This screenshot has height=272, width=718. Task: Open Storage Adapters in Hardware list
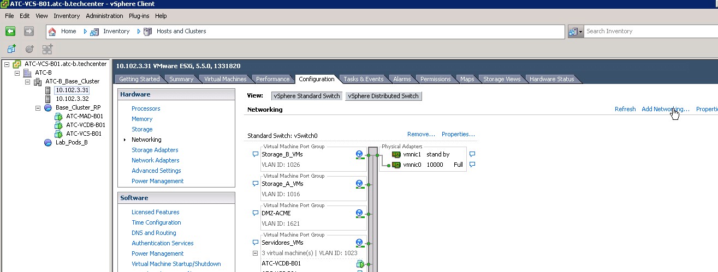155,150
